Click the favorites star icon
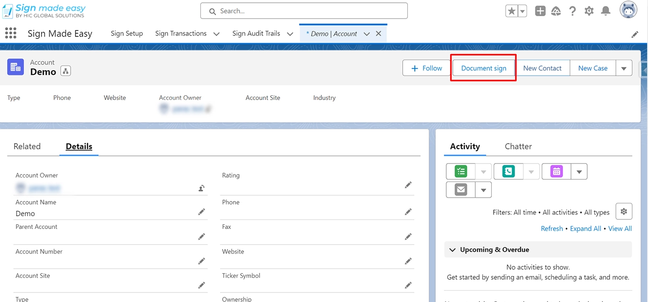This screenshot has width=648, height=302. coord(511,11)
